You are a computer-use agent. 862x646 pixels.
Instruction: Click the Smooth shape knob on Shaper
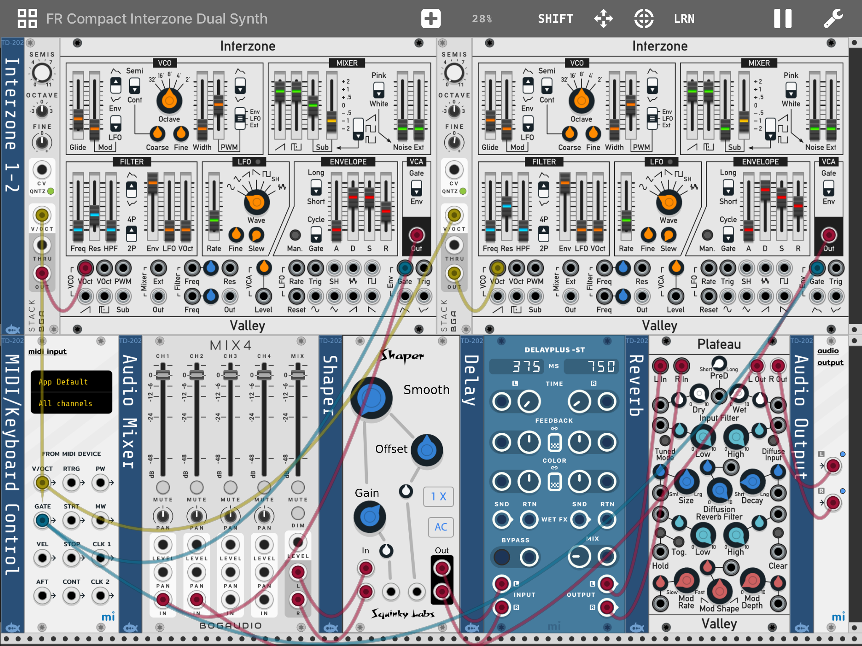coord(371,398)
